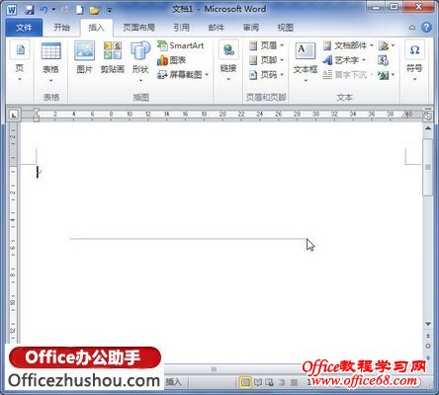
Task: Click the horizontal scrollbar thumb
Action: 214,369
